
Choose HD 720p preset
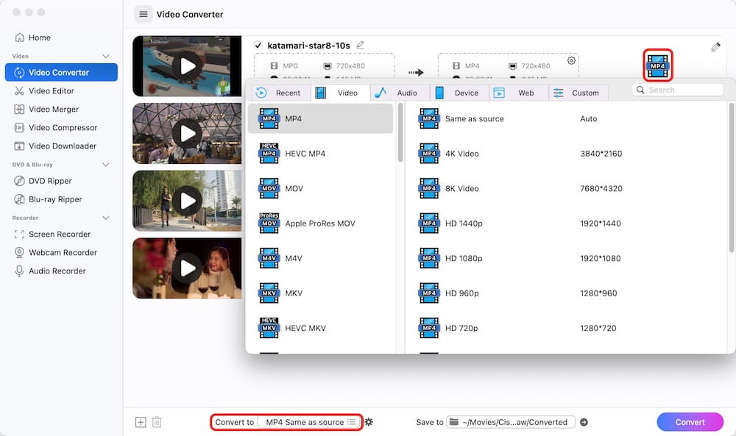point(565,328)
